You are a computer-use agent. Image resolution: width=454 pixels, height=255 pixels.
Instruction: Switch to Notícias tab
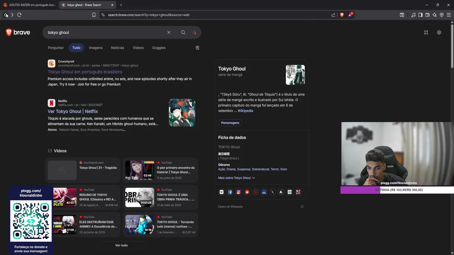(x=117, y=48)
